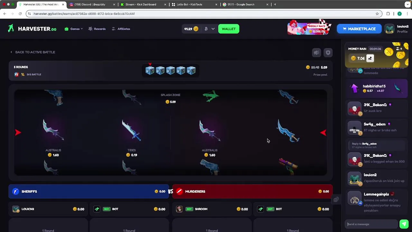
Task: Click the Shroom bot avatar
Action: pos(179,209)
